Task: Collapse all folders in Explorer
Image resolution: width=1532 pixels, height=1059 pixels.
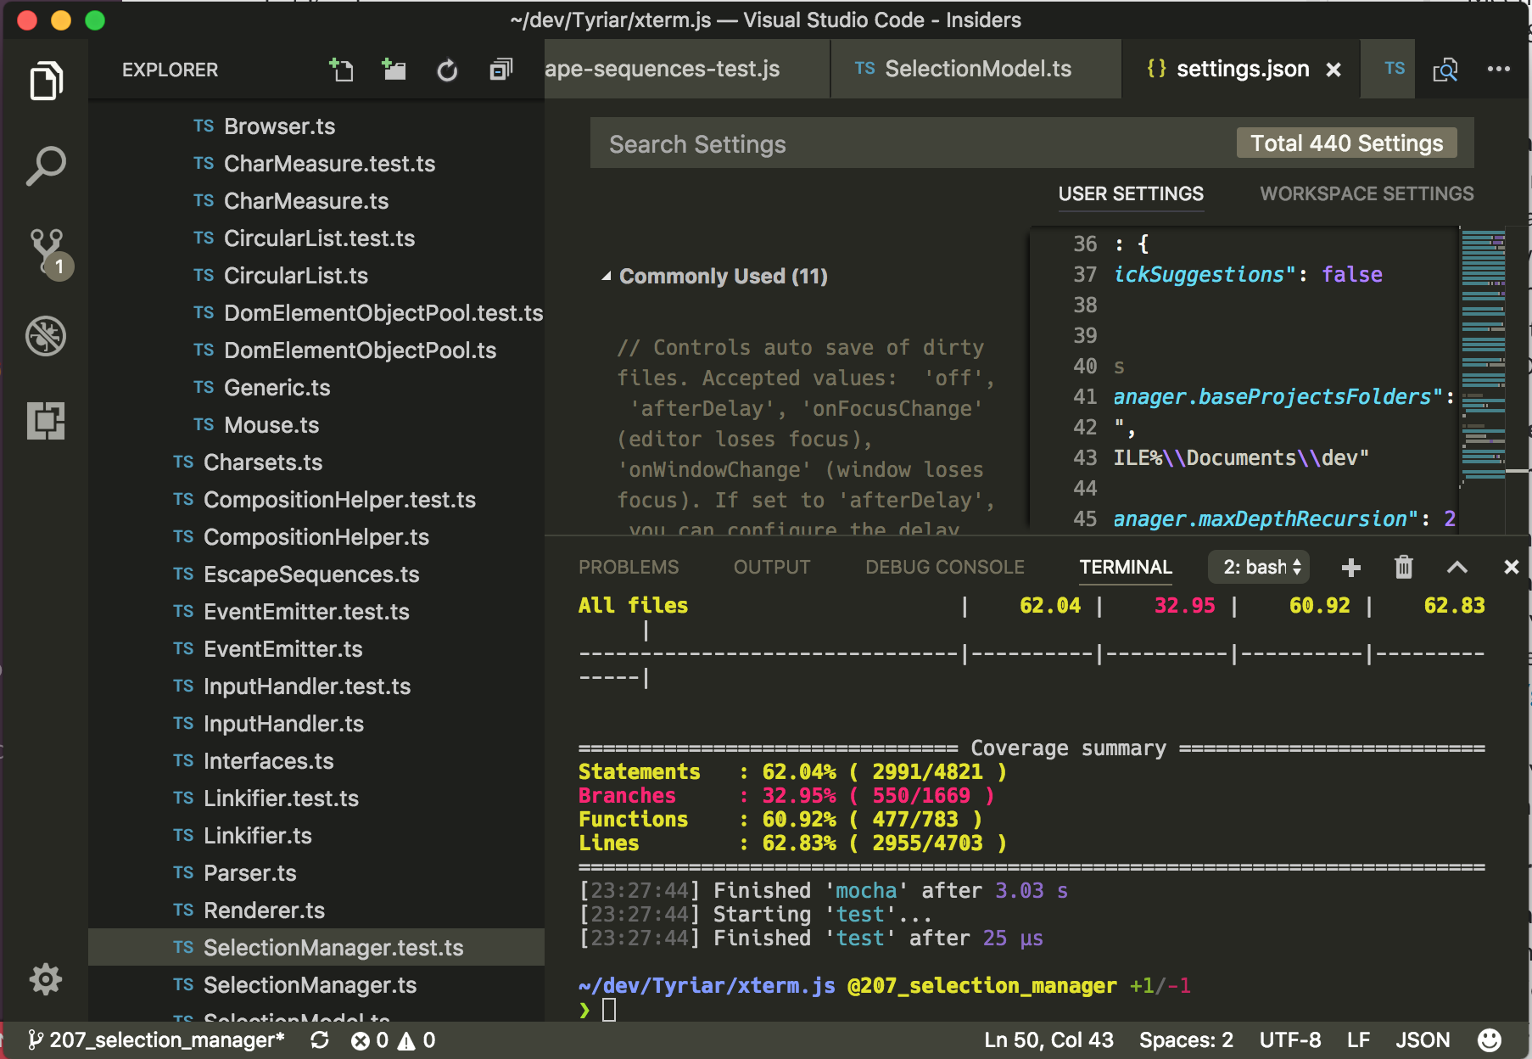Action: pos(500,70)
